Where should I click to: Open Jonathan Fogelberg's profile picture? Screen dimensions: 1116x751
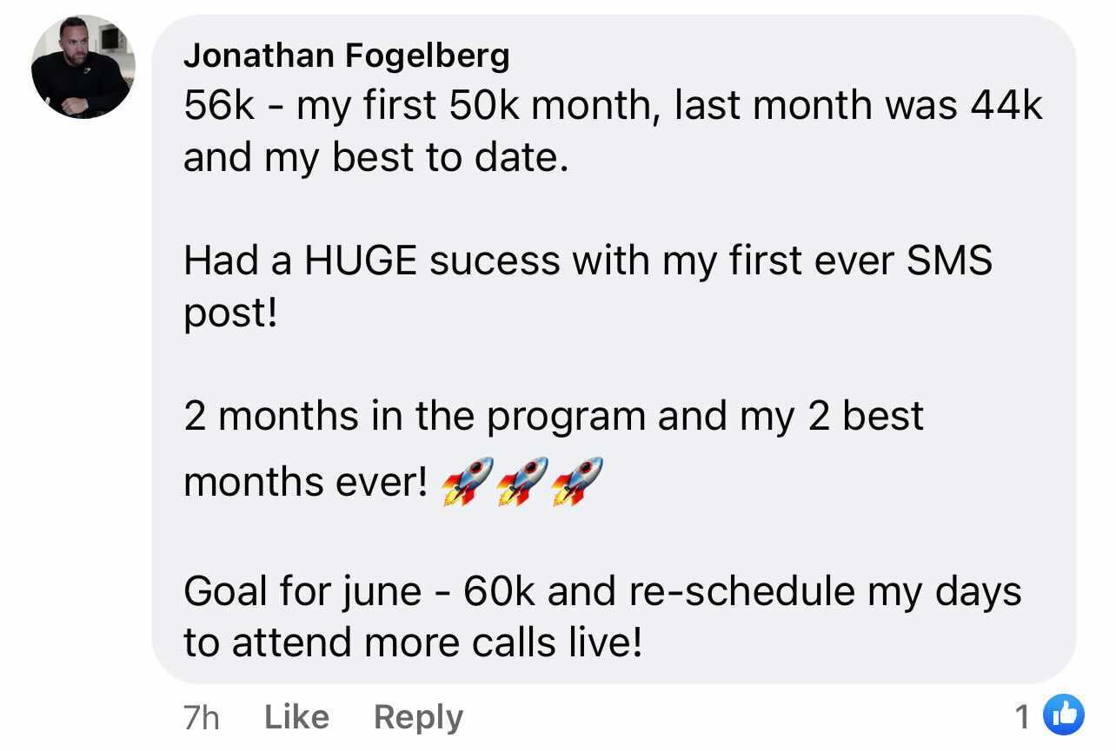[83, 67]
